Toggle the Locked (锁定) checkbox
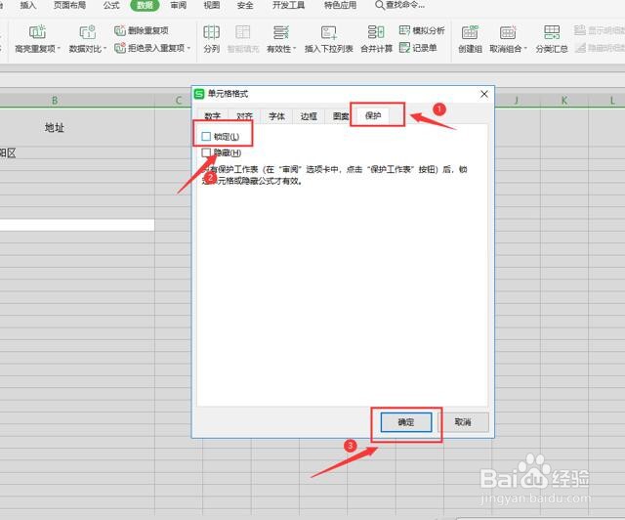 (206, 137)
